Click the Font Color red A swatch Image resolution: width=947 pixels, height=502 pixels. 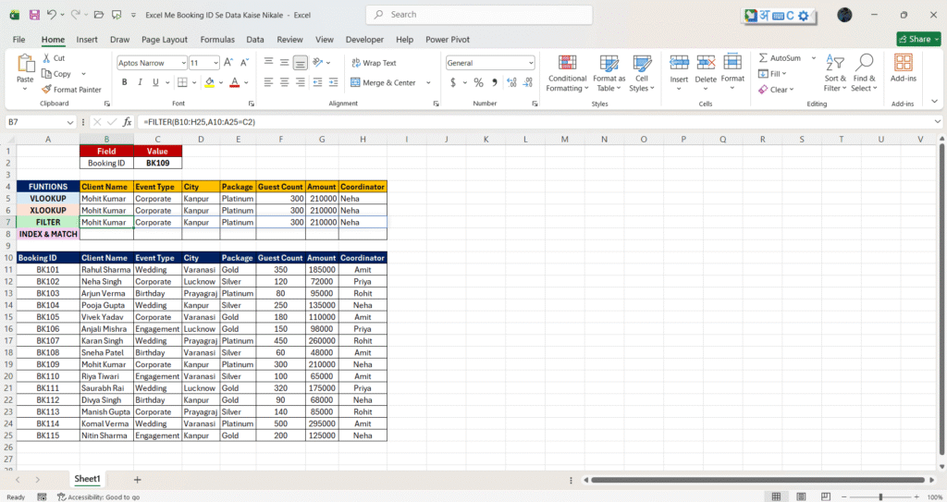coord(235,82)
